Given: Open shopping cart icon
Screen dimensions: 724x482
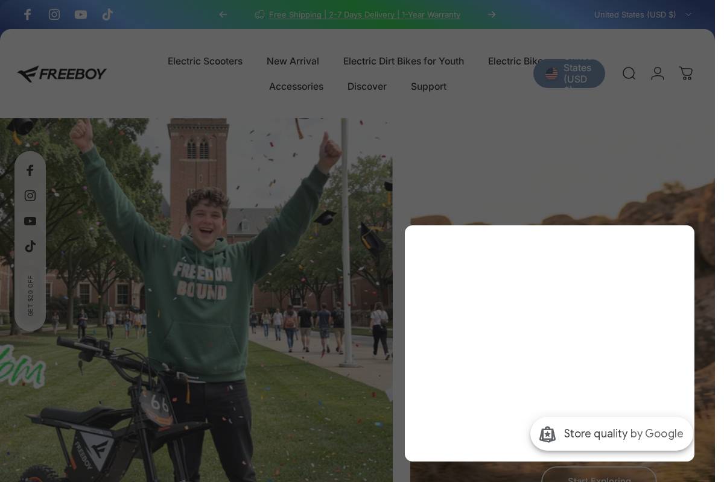Looking at the screenshot, I should [x=686, y=74].
